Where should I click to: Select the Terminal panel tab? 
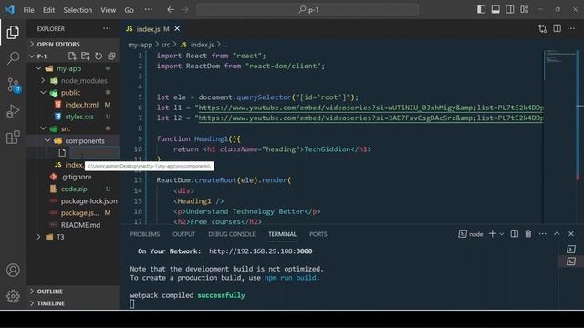click(282, 234)
